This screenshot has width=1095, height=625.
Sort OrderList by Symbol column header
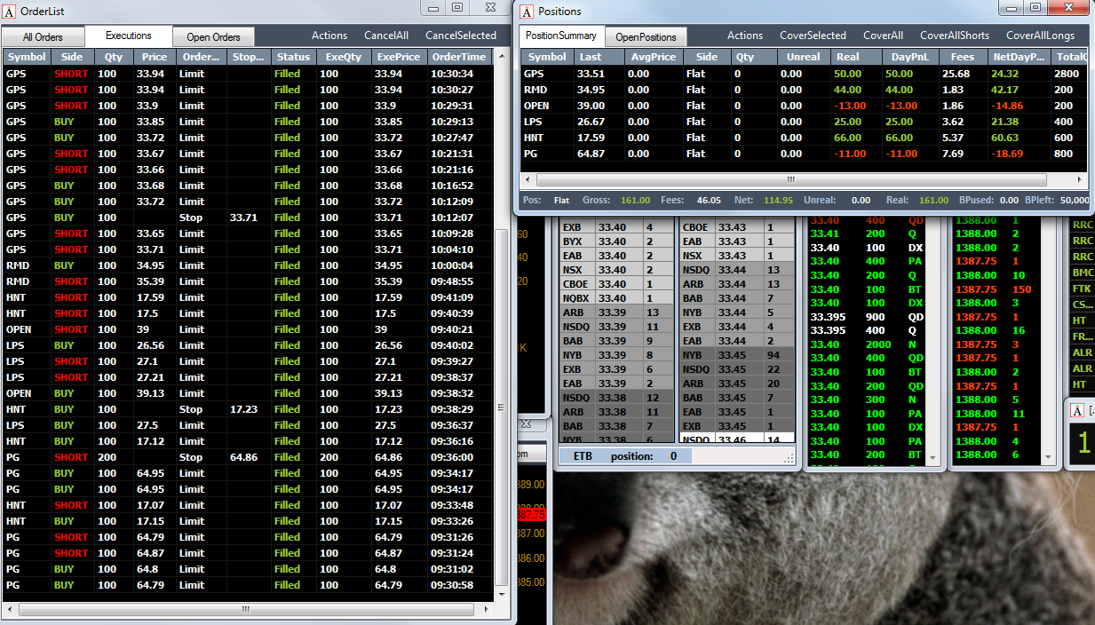click(x=26, y=57)
